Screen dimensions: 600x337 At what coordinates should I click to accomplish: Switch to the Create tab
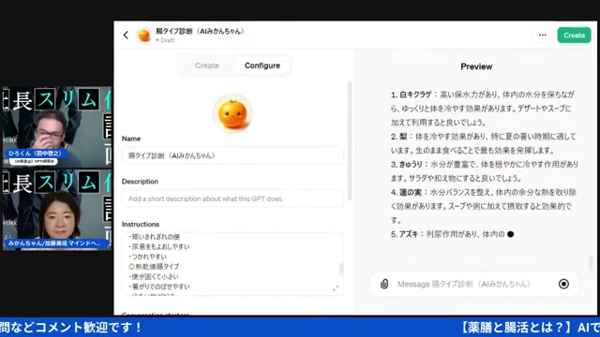(x=206, y=66)
